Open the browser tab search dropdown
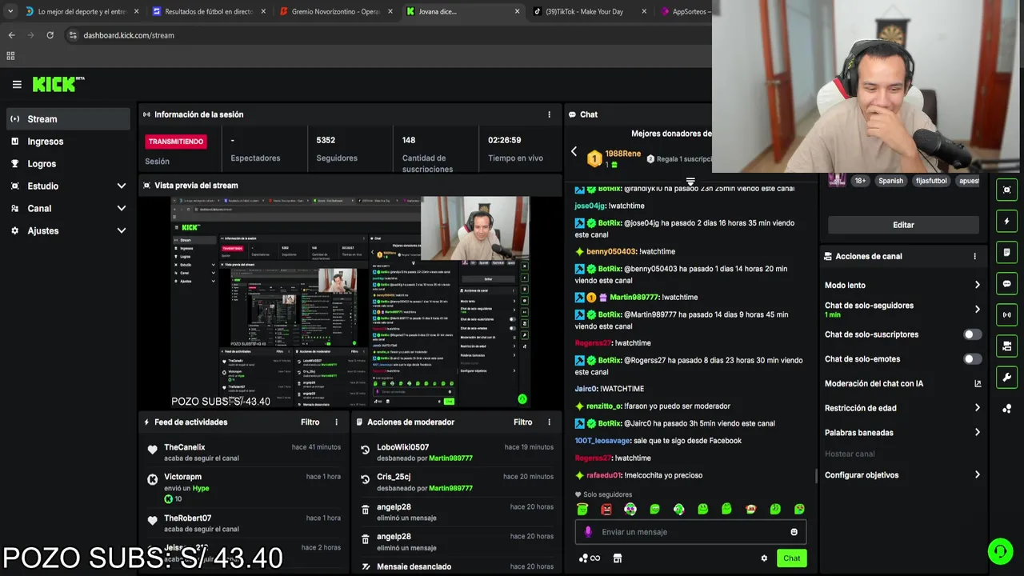 tap(10, 11)
